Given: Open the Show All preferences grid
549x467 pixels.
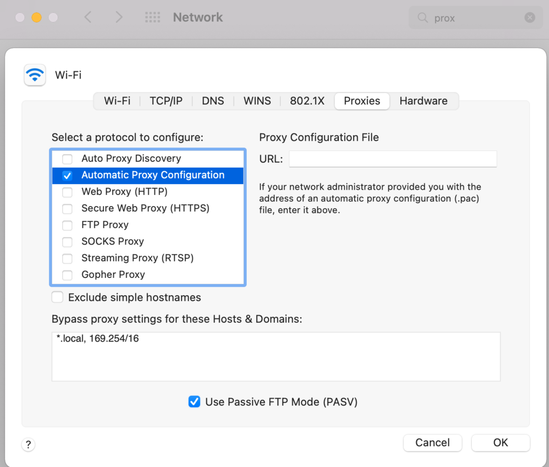Looking at the screenshot, I should [x=152, y=17].
